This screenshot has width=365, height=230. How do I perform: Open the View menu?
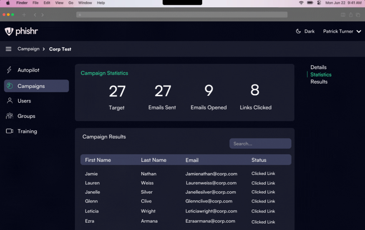point(59,3)
